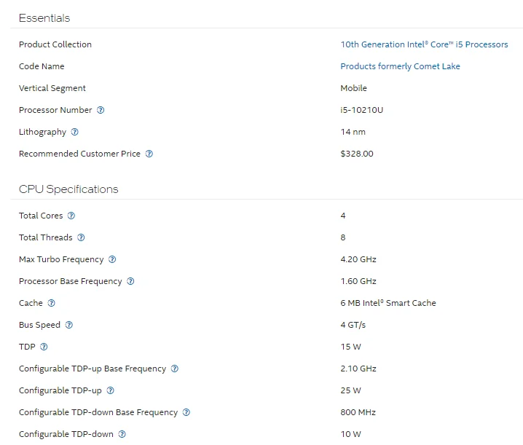Viewport: 523px width, 445px height.
Task: Open Products formerly Comet Lake link
Action: 400,66
